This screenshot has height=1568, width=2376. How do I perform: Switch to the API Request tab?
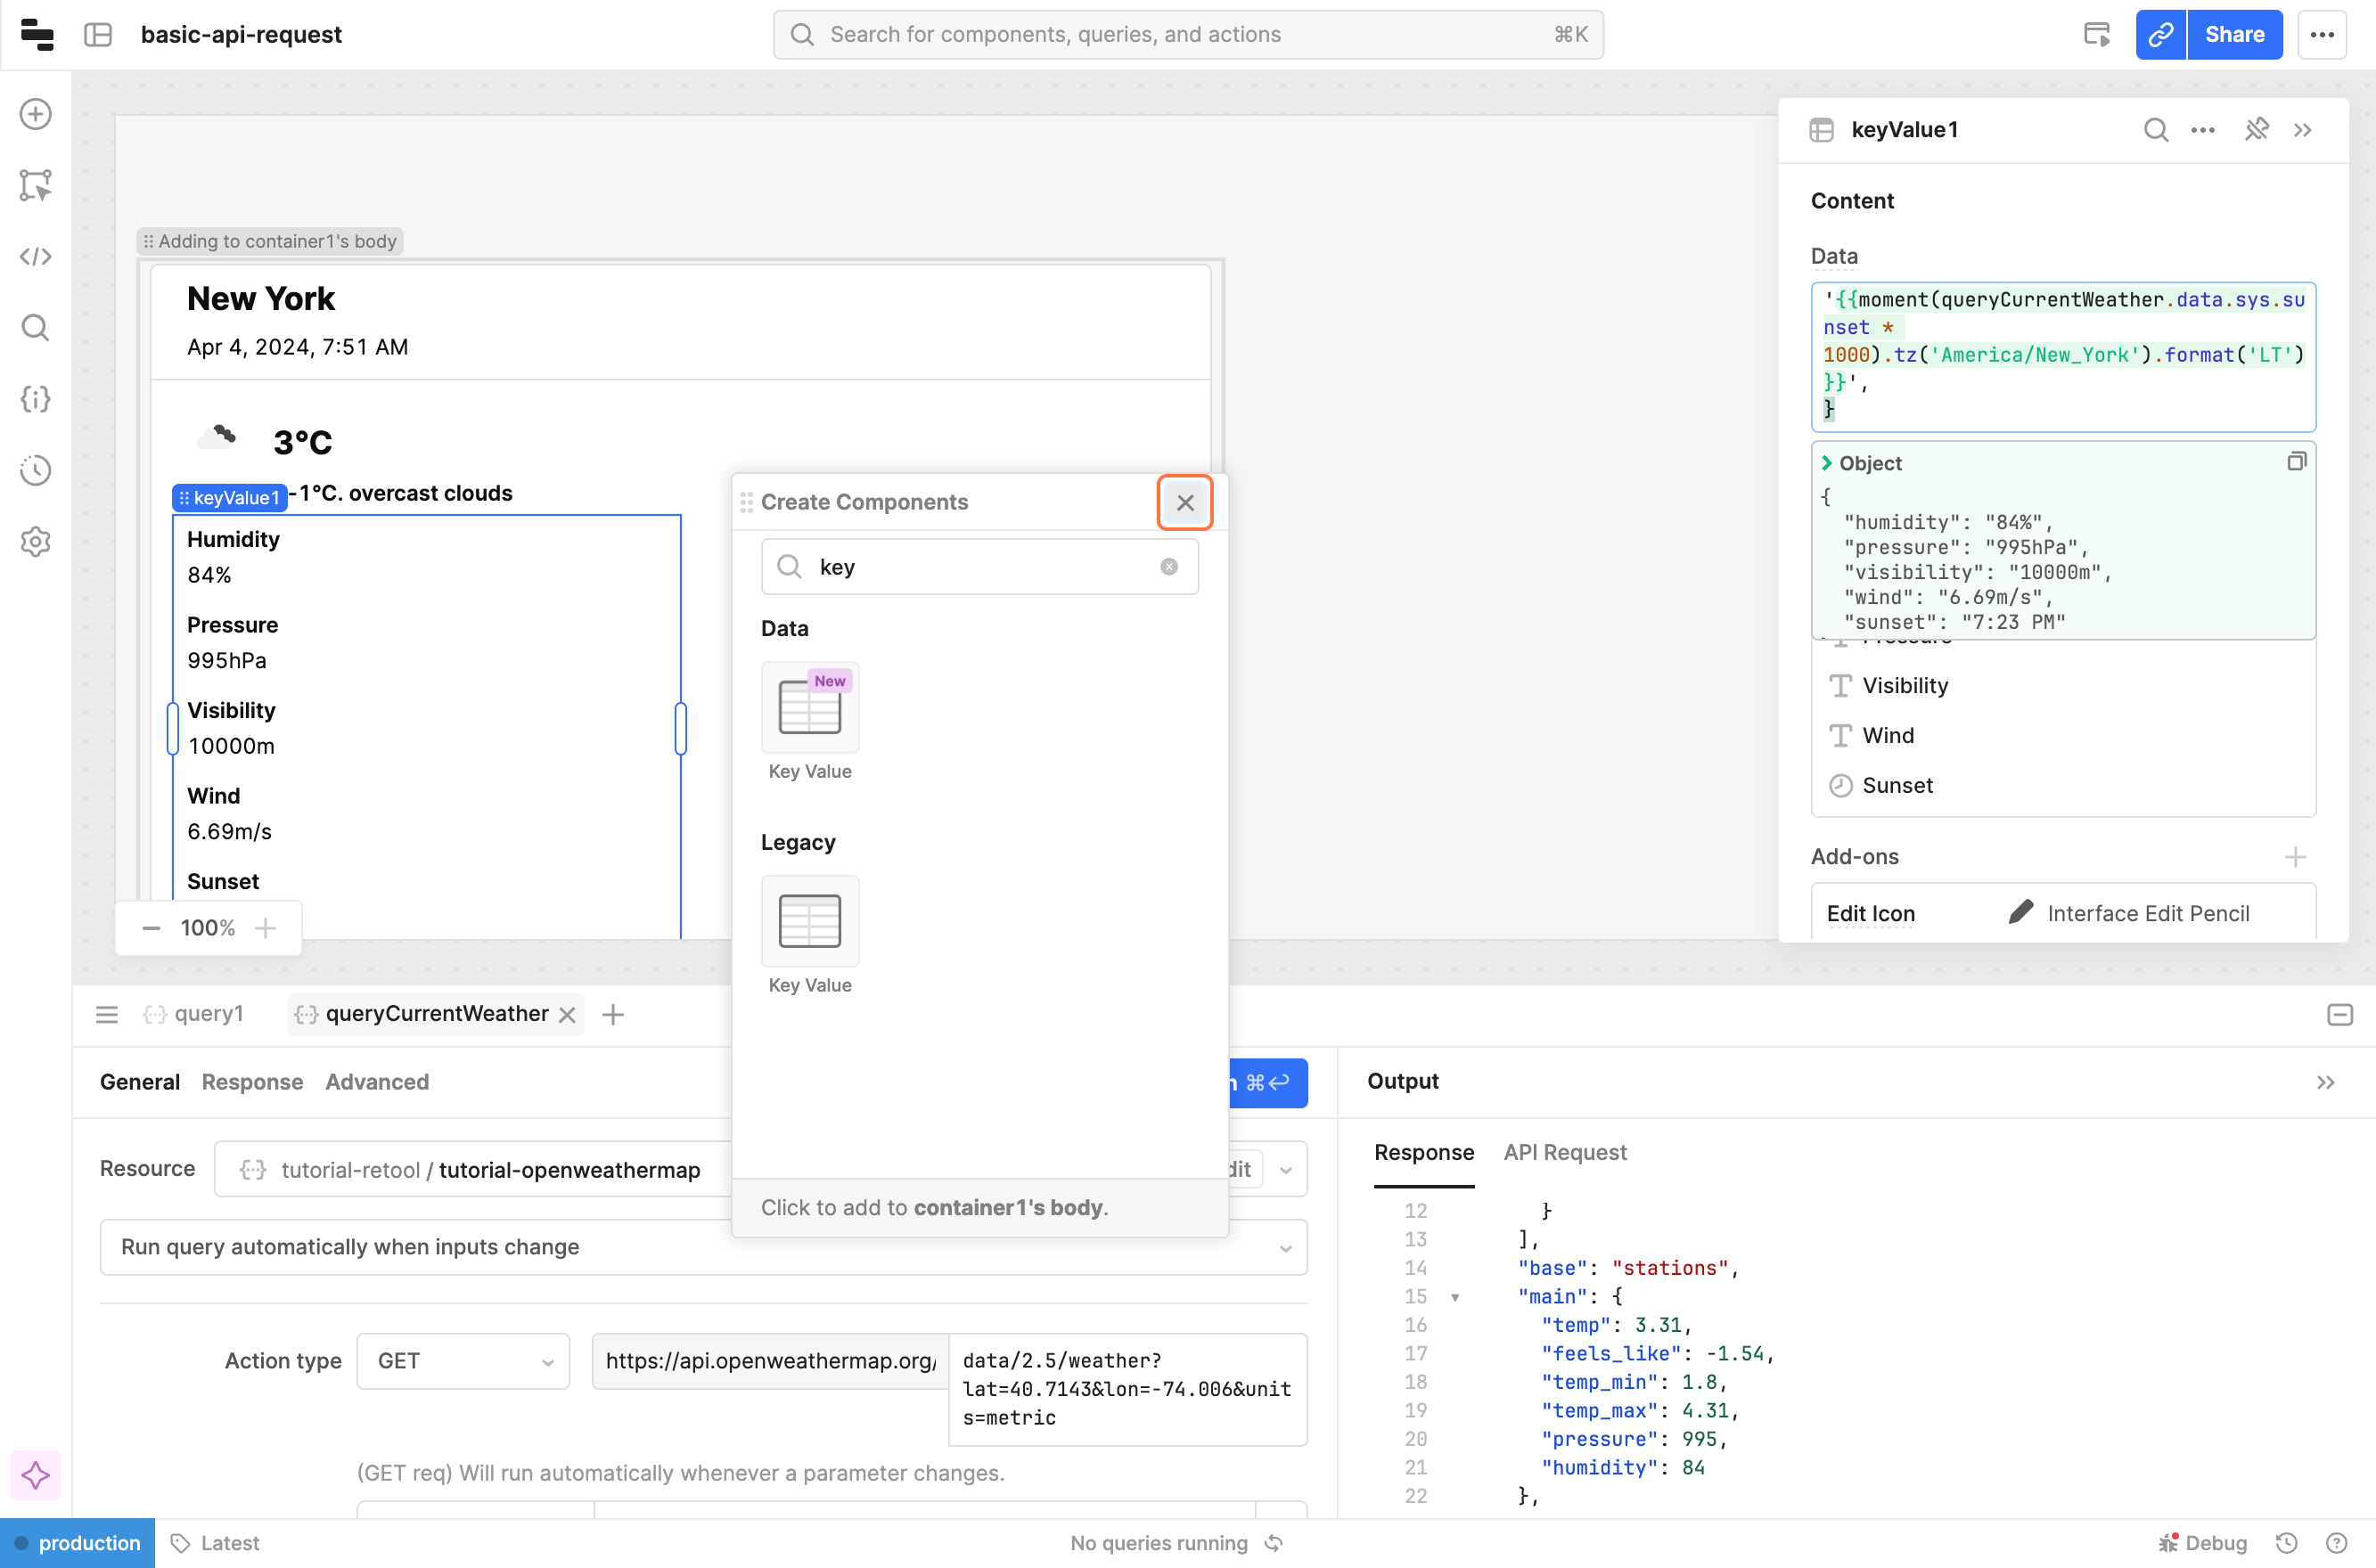pos(1565,1152)
